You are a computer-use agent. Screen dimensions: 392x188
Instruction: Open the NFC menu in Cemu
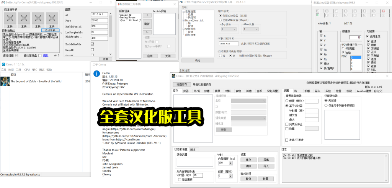click(x=34, y=70)
